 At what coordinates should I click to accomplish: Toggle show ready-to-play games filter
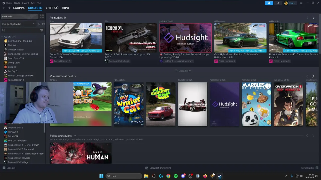tap(43, 24)
